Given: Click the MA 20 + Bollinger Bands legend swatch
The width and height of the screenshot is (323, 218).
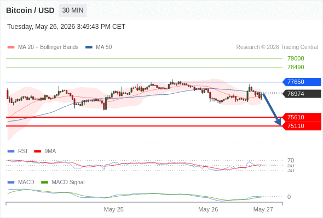Looking at the screenshot, I should point(11,47).
